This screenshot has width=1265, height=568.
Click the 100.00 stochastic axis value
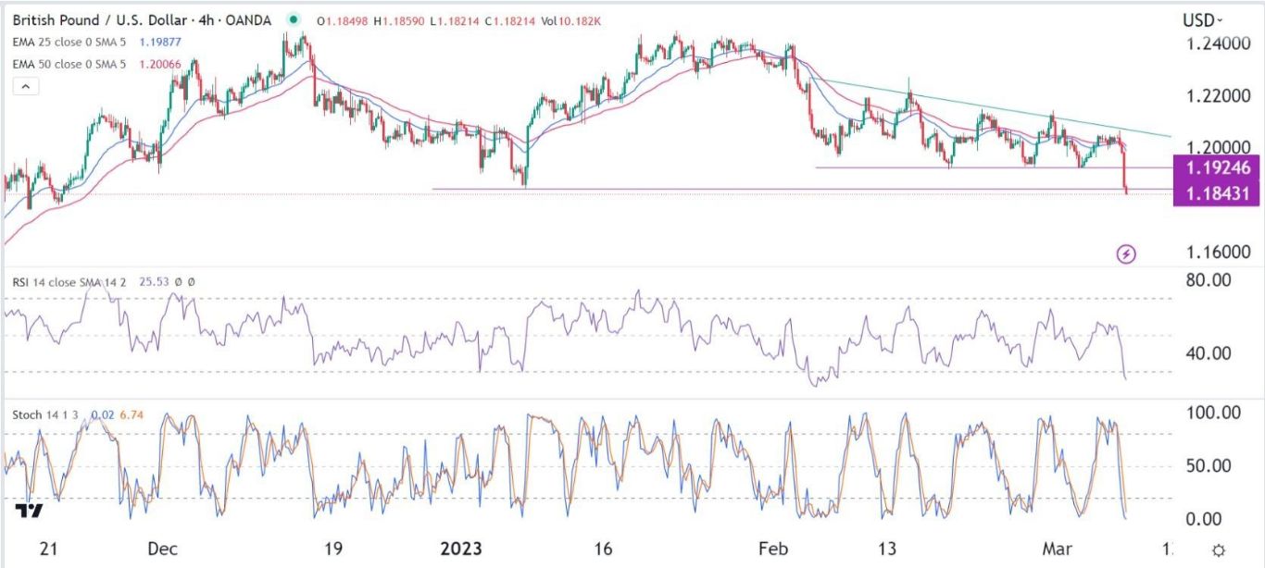coord(1214,413)
